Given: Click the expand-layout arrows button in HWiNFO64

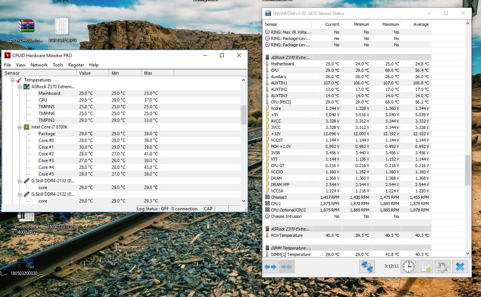Looking at the screenshot, I should (x=270, y=267).
